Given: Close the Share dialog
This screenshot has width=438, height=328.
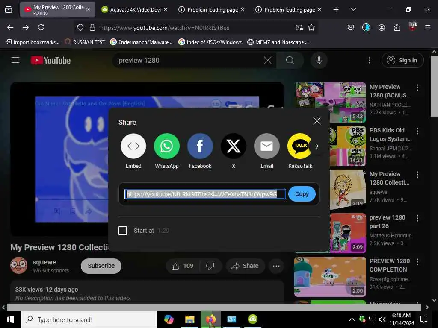Looking at the screenshot, I should [x=317, y=121].
